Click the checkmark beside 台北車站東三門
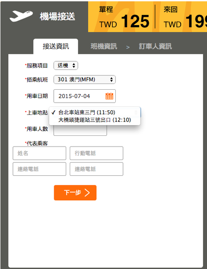Image resolution: width=207 pixels, height=269 pixels. coord(54,113)
